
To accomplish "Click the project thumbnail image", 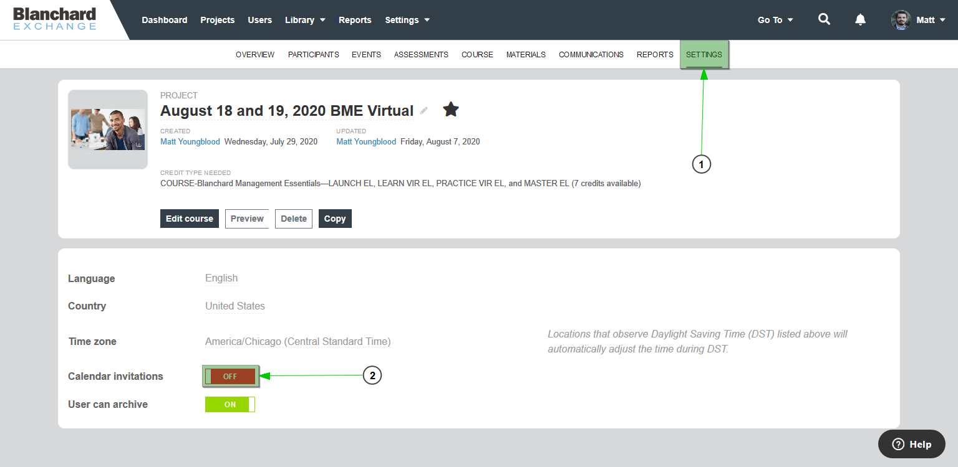I will click(108, 130).
